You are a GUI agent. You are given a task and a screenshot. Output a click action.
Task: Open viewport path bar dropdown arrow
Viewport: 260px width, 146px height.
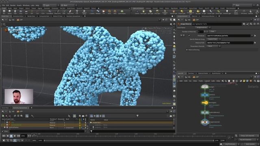coord(160,20)
